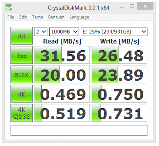
Task: Run the 4K QD32 benchmark test
Action: pos(21,113)
